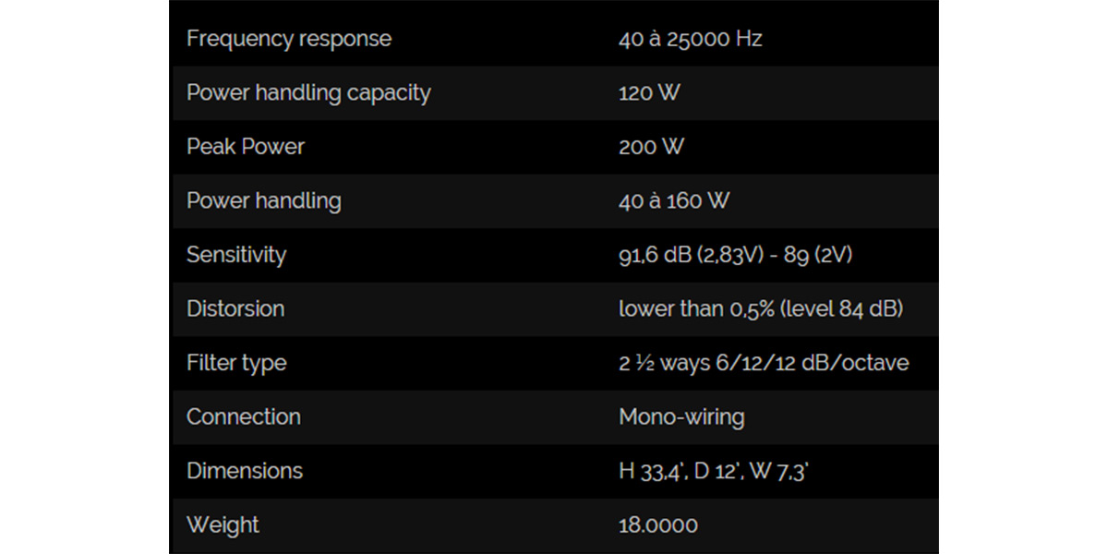Click the Power handling row label

coord(263,200)
